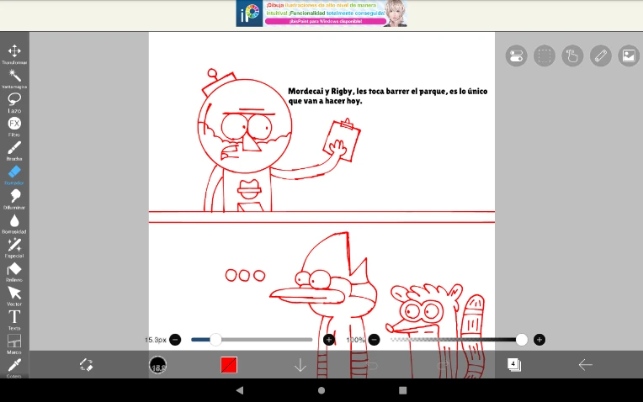The image size is (643, 402).
Task: Select the Borrador eraser tool
Action: [x=14, y=176]
